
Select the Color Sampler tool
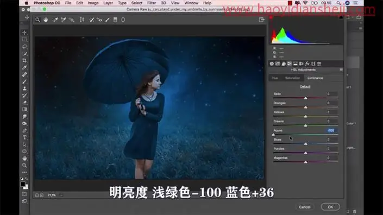point(64,20)
